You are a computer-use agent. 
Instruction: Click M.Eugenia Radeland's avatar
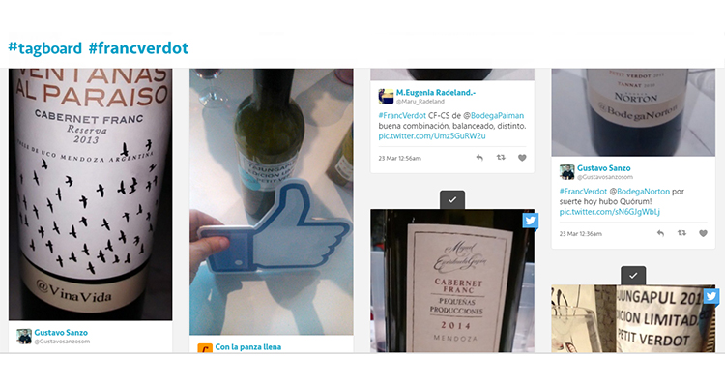[x=386, y=97]
